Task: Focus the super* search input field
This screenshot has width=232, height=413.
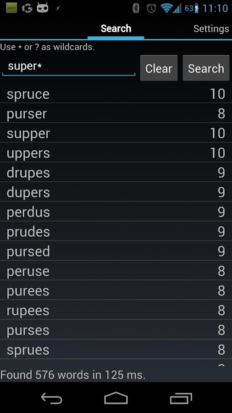Action: (69, 67)
